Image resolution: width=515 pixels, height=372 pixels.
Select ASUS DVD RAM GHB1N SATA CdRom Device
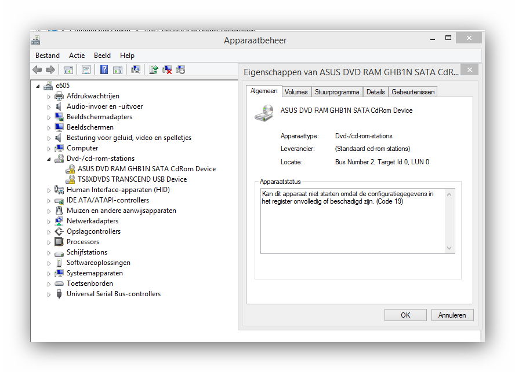tap(147, 169)
